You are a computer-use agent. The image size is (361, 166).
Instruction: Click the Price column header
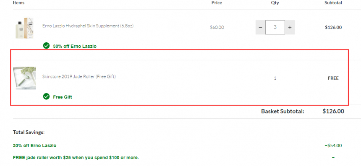(217, 3)
